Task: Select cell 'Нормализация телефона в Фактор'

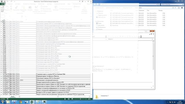Action: click(x=63, y=76)
